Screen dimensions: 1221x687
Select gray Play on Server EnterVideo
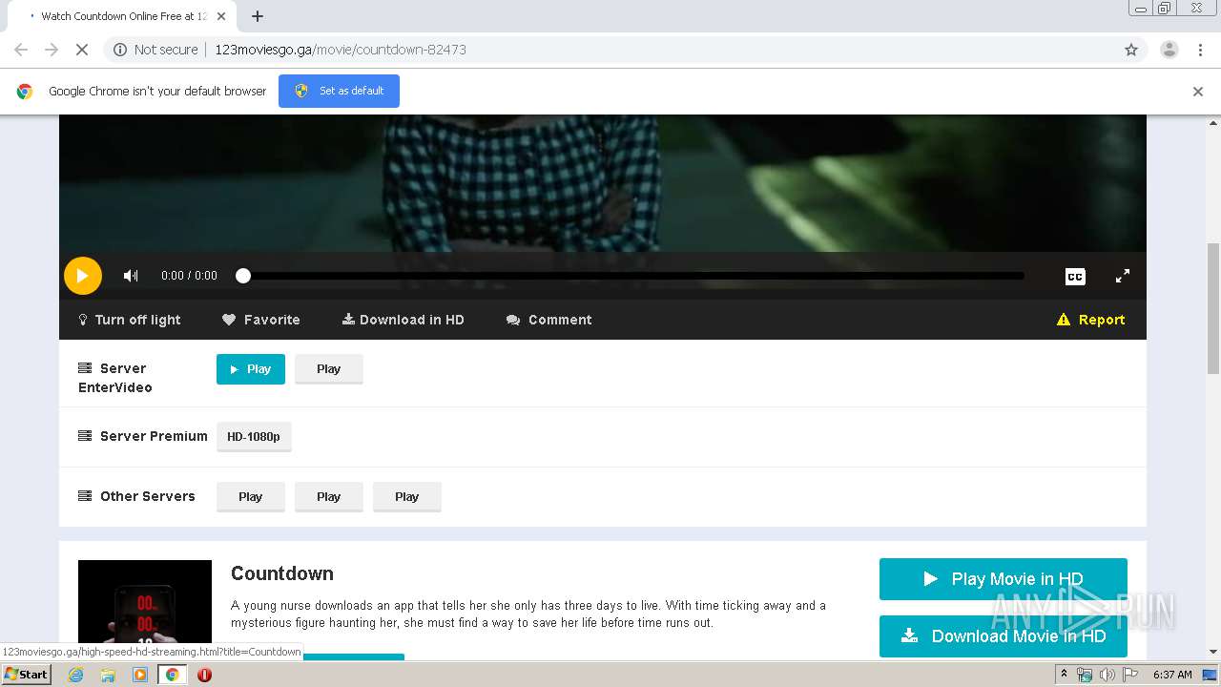click(x=329, y=369)
